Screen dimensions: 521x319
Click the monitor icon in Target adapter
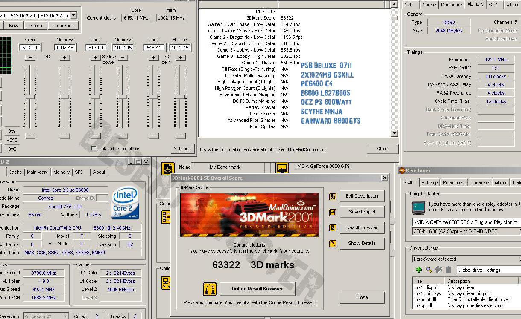point(418,207)
